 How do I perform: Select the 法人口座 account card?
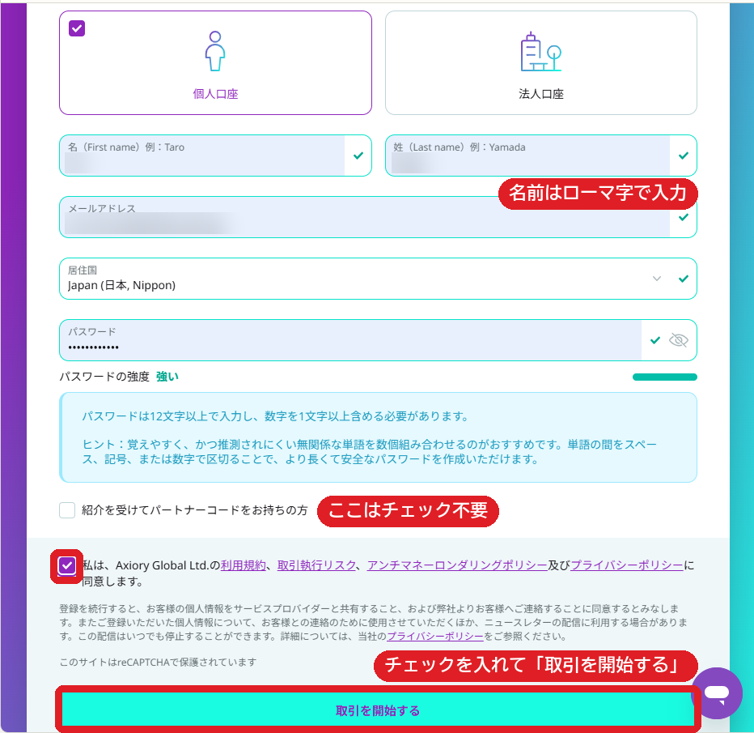pyautogui.click(x=541, y=62)
